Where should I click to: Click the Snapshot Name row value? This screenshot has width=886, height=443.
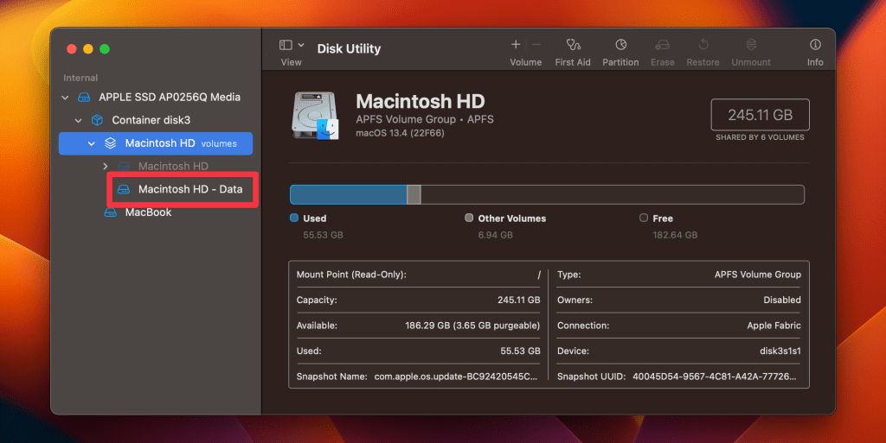click(457, 377)
